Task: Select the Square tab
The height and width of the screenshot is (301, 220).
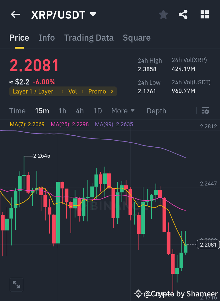Action: pyautogui.click(x=137, y=38)
